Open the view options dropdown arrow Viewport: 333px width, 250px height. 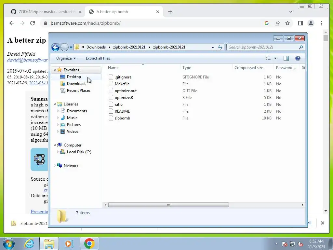(x=275, y=58)
